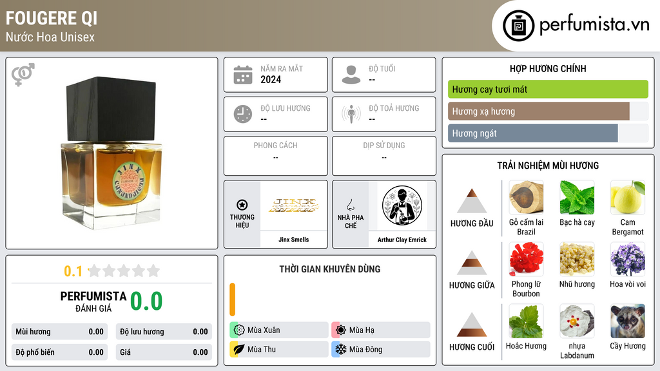Select the Gỗ cẩm lai Brazil note image
The width and height of the screenshot is (660, 371).
coord(526,197)
